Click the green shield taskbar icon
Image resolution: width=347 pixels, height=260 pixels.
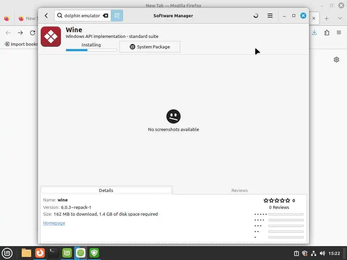pos(94,253)
